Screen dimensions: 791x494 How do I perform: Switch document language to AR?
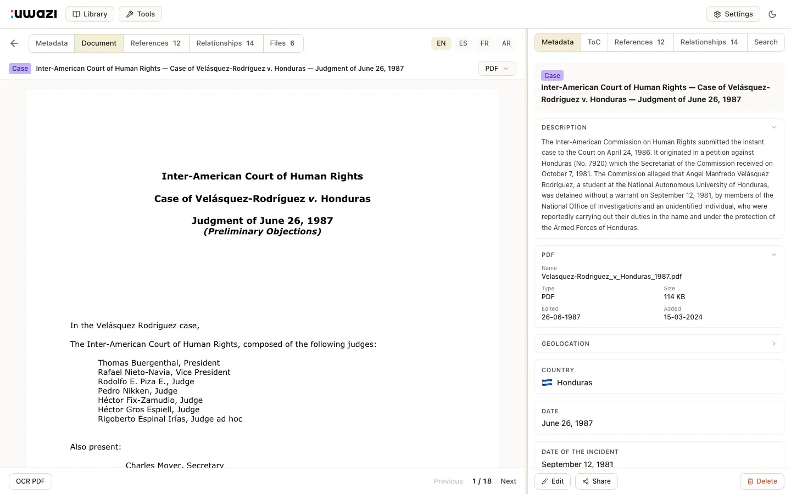[506, 43]
